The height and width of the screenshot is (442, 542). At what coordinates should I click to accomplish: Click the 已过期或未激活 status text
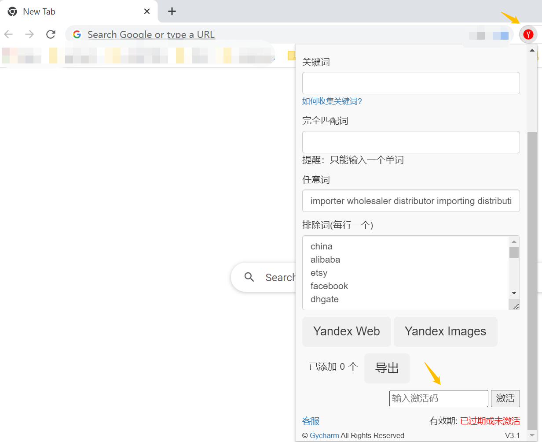point(490,421)
